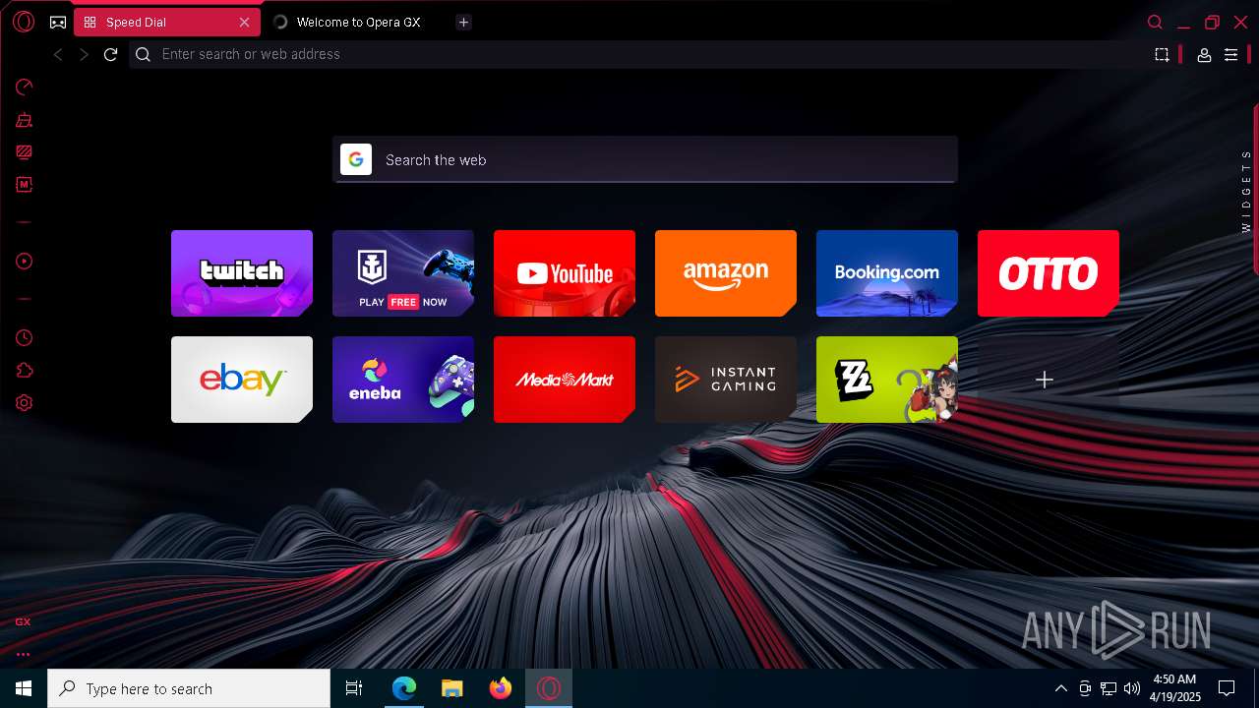Reload the page with refresh icon
Image resolution: width=1259 pixels, height=708 pixels.
(110, 54)
